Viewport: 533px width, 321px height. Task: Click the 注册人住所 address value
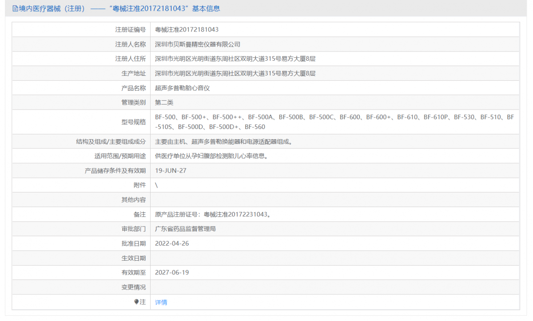pyautogui.click(x=235, y=59)
